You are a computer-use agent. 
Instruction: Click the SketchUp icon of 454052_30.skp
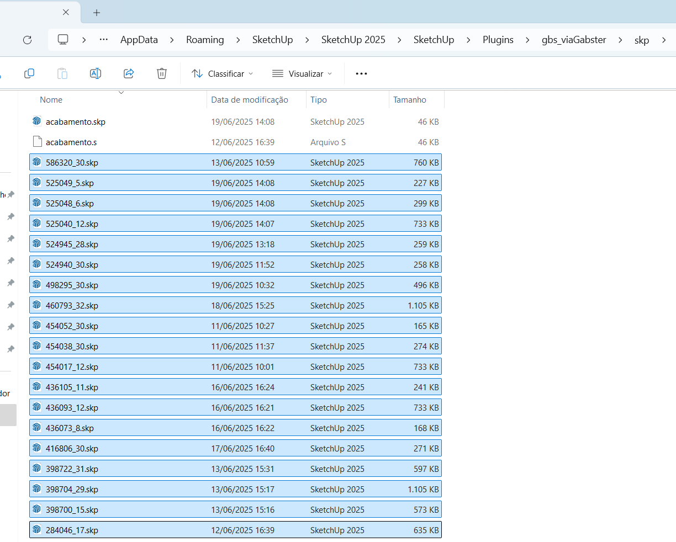pyautogui.click(x=37, y=325)
